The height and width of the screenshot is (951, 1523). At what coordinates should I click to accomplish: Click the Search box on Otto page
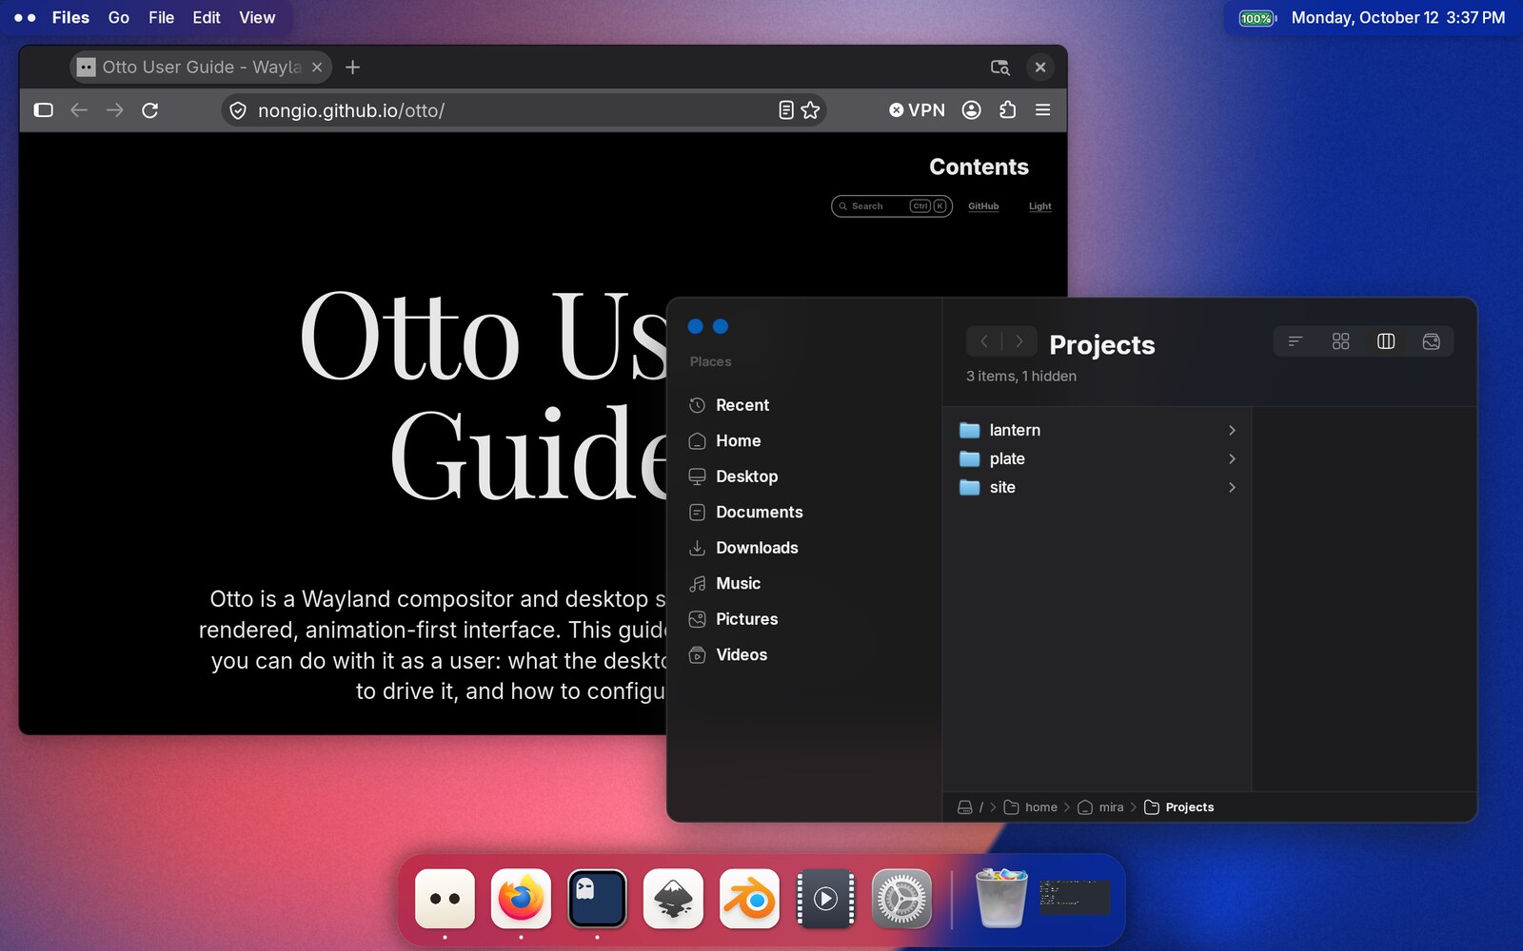pyautogui.click(x=891, y=206)
